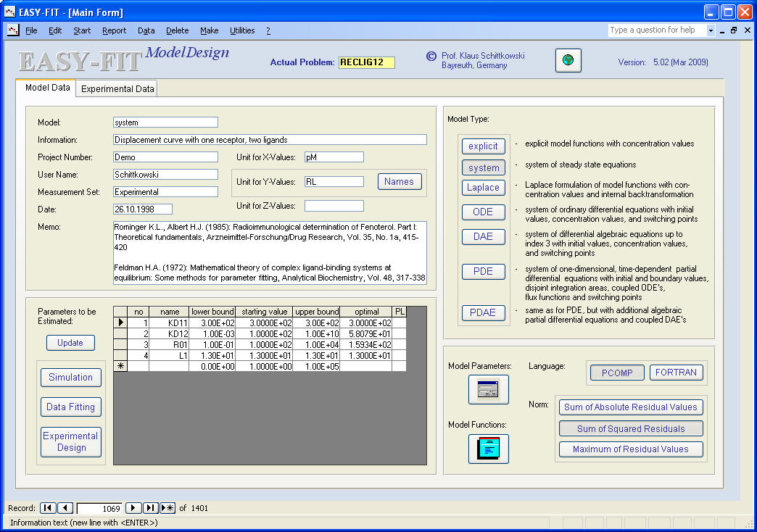757x532 pixels.
Task: Expand the help question dropdown arrow
Action: click(711, 30)
